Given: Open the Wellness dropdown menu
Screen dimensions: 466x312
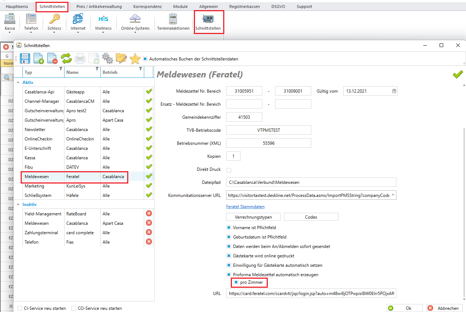Looking at the screenshot, I should tap(103, 33).
